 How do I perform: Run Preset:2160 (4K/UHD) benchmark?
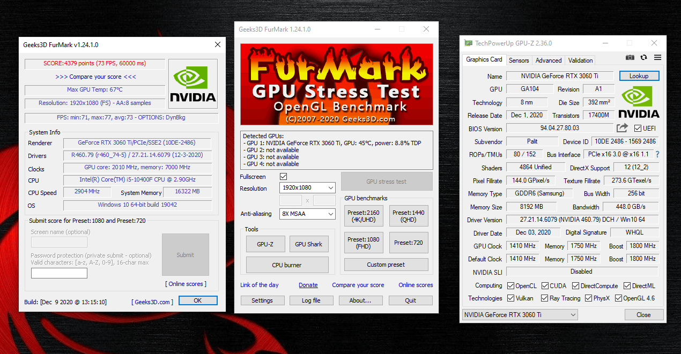point(364,216)
